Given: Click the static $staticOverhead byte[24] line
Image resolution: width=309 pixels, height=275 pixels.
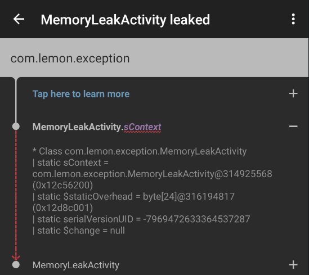Looking at the screenshot, I should click(133, 202).
